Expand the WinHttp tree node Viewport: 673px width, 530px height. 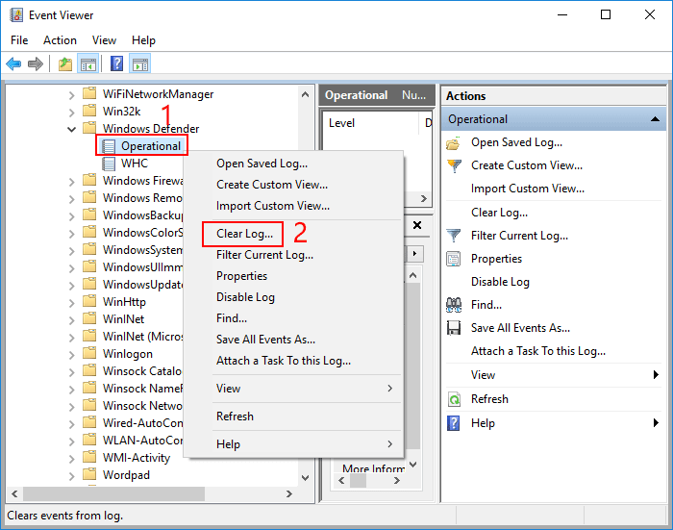pyautogui.click(x=72, y=303)
